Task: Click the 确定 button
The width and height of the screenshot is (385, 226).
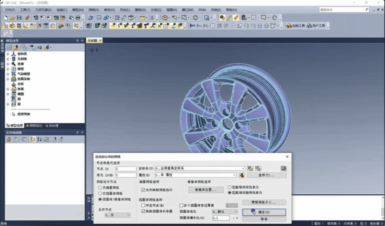Action: coord(264,212)
